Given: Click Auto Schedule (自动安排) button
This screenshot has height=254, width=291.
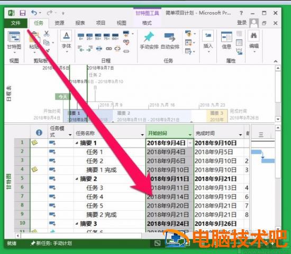Looking at the screenshot, I should tap(170, 40).
